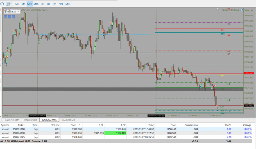The image size is (256, 149).
Task: Select trade ticket 298221845
Action: pyautogui.click(x=19, y=137)
